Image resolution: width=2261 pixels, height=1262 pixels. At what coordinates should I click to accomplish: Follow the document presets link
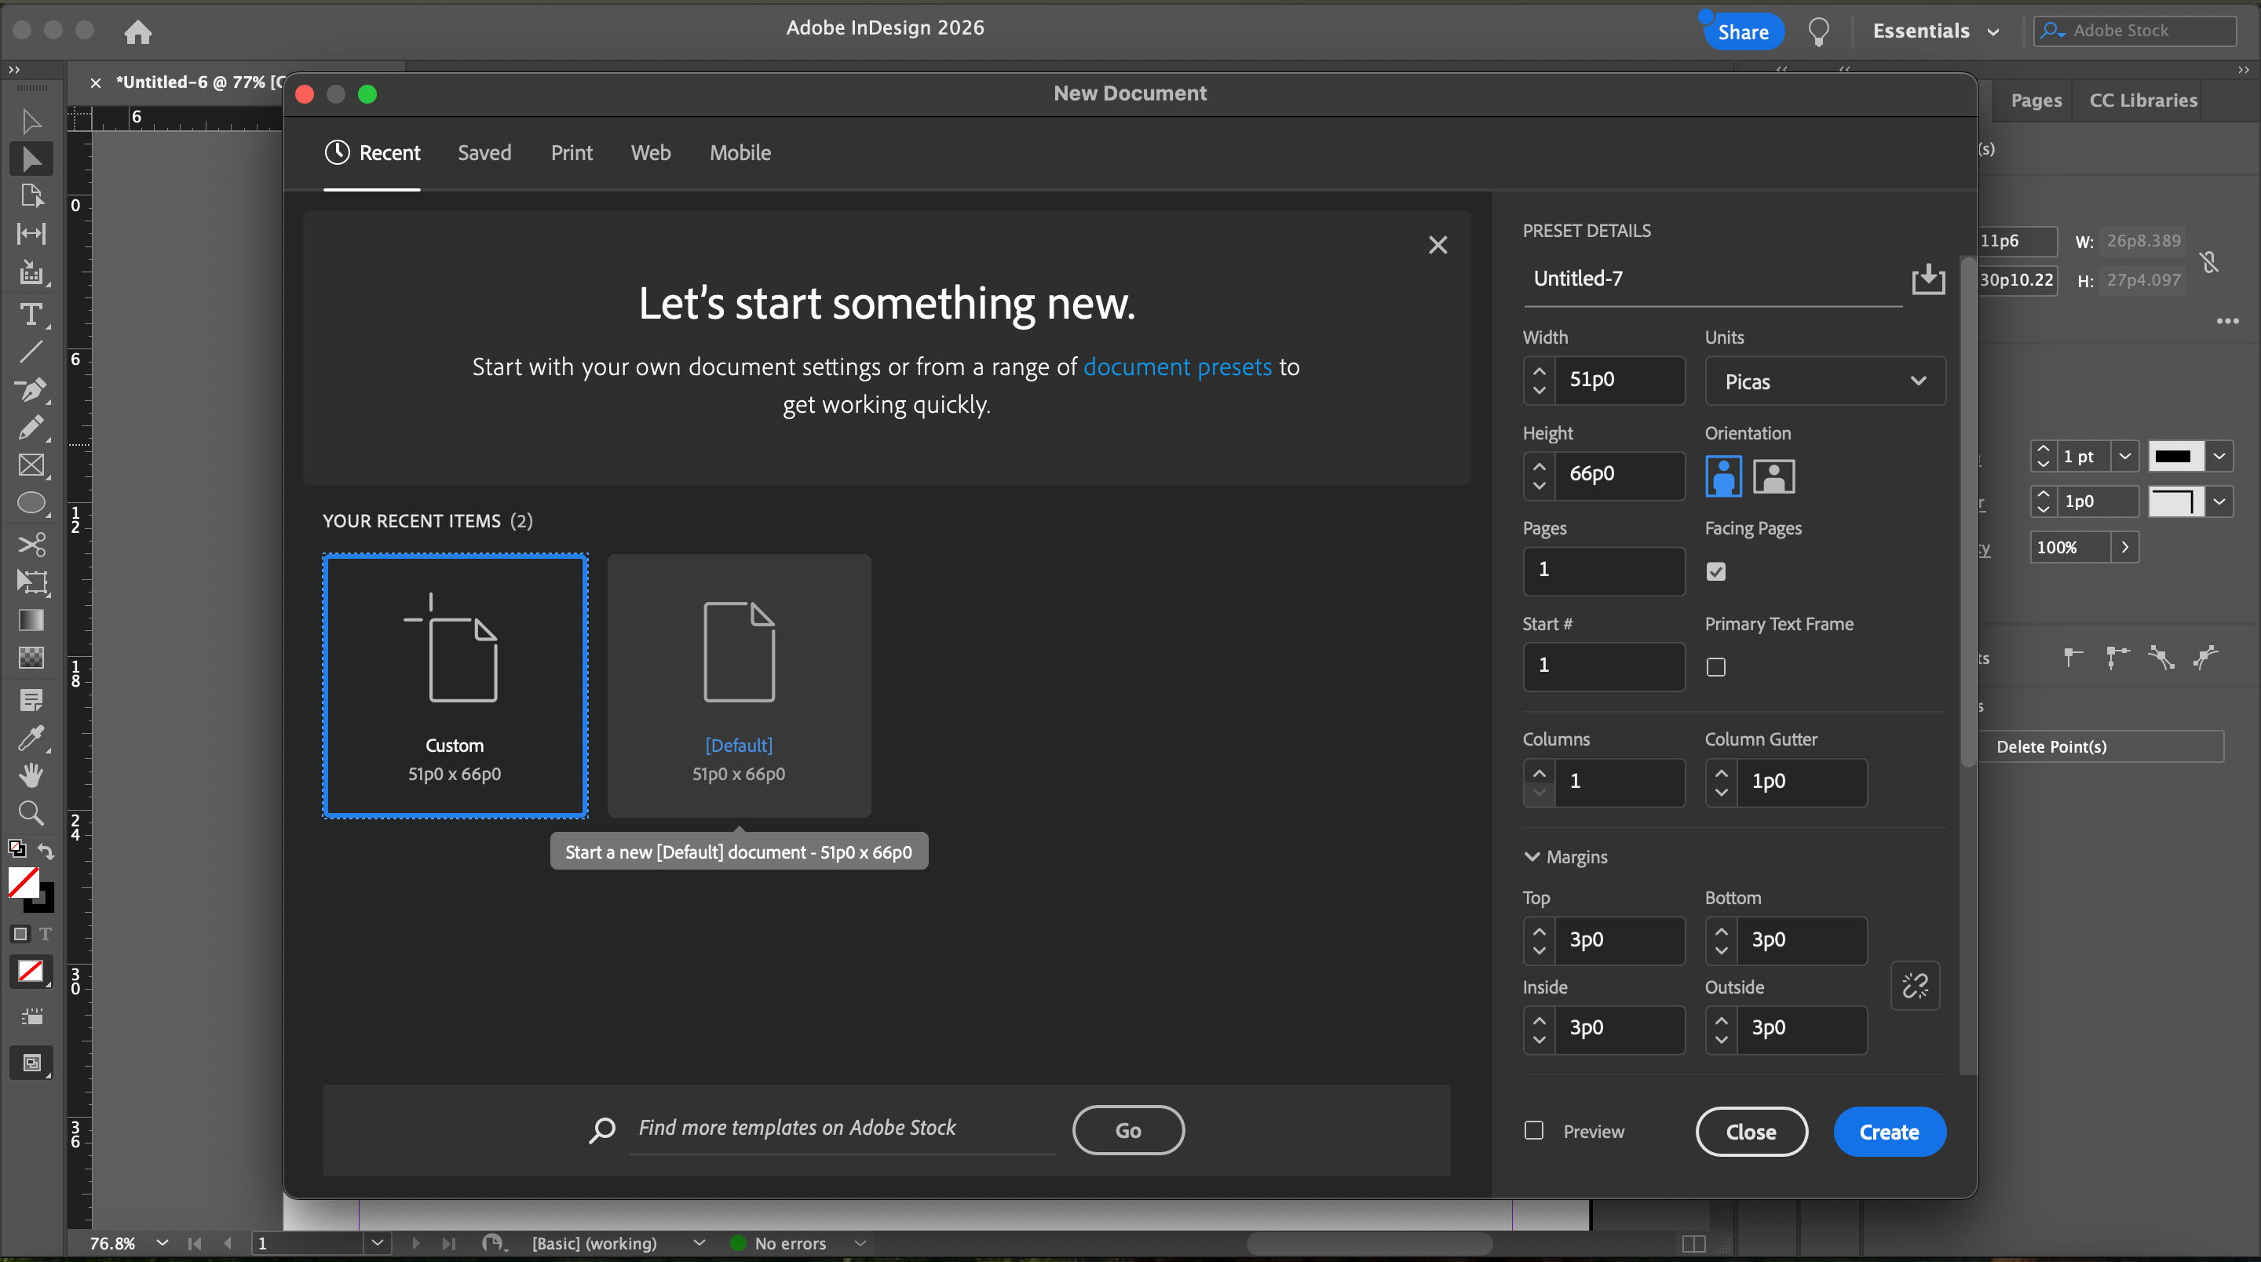point(1177,367)
